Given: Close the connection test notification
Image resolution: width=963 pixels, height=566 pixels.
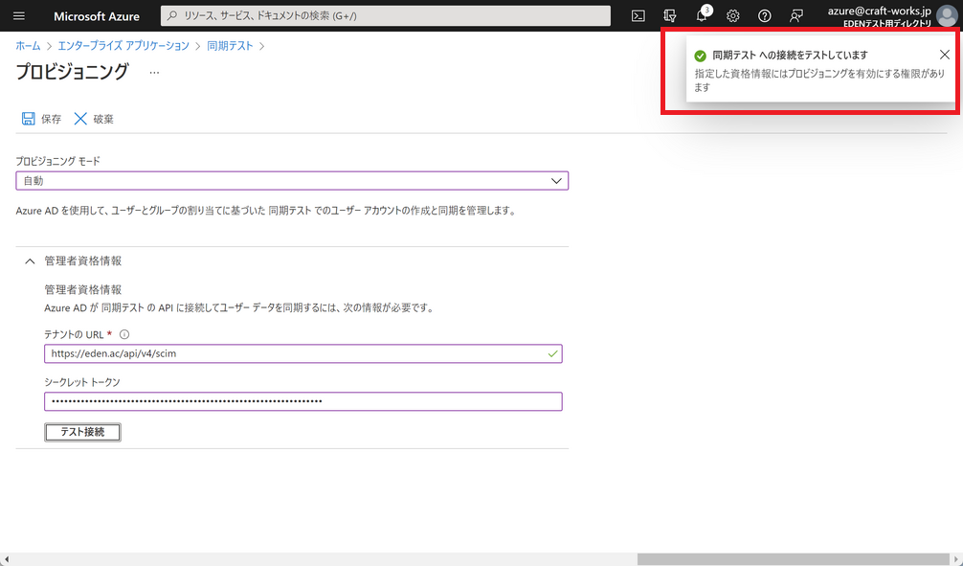Looking at the screenshot, I should tap(945, 55).
